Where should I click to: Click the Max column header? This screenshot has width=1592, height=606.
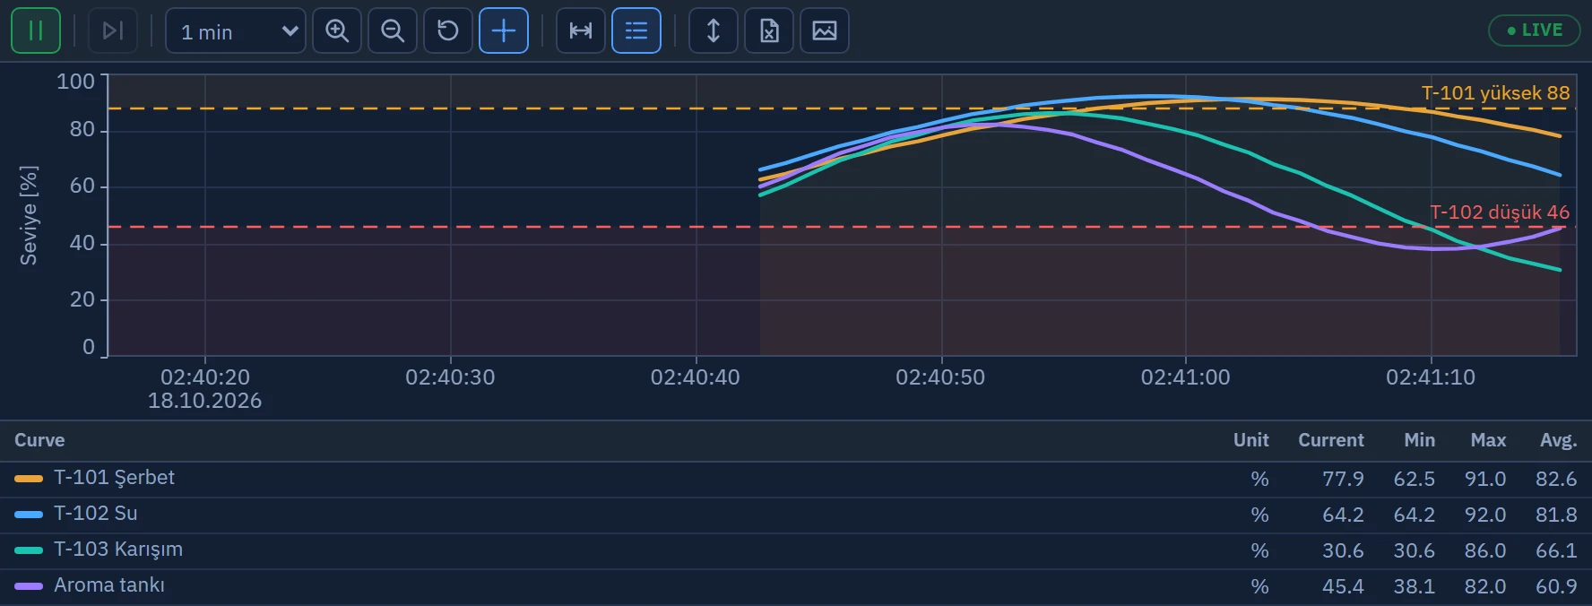(x=1488, y=440)
